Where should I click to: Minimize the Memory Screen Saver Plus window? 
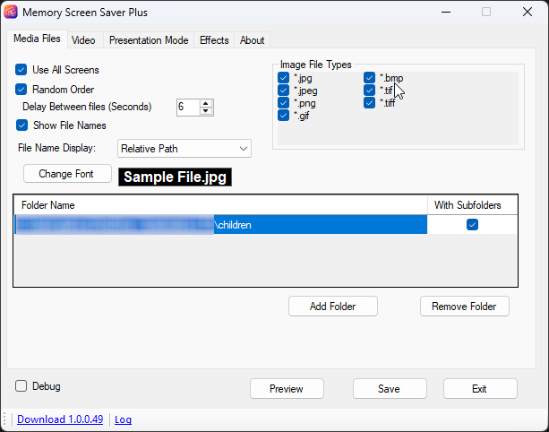[x=446, y=13]
